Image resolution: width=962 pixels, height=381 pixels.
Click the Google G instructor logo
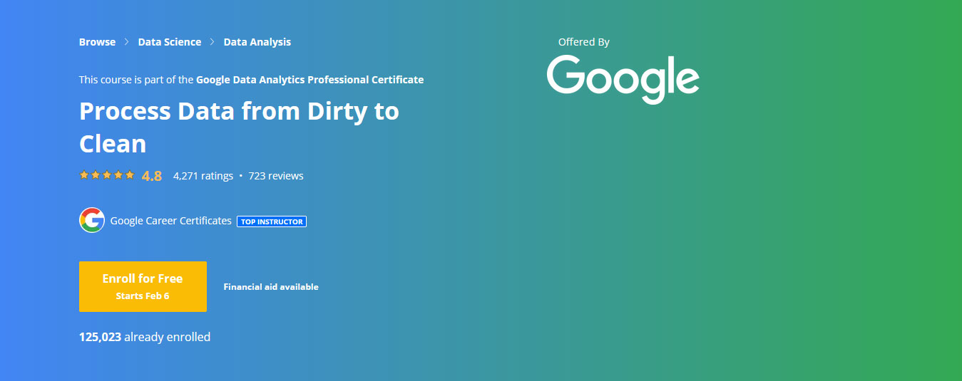pyautogui.click(x=92, y=221)
